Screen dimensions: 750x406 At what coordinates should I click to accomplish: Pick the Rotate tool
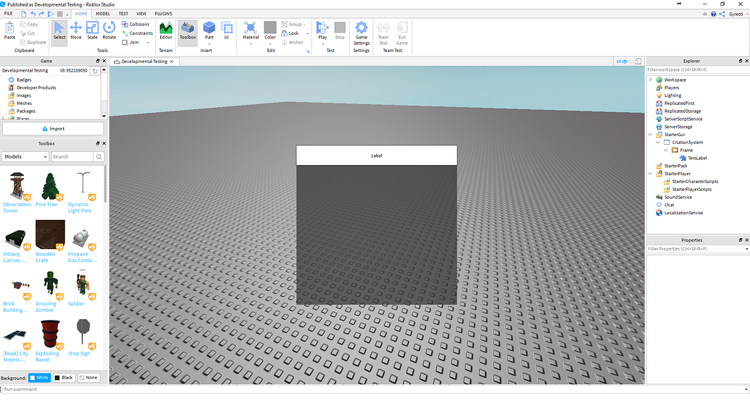coord(109,30)
